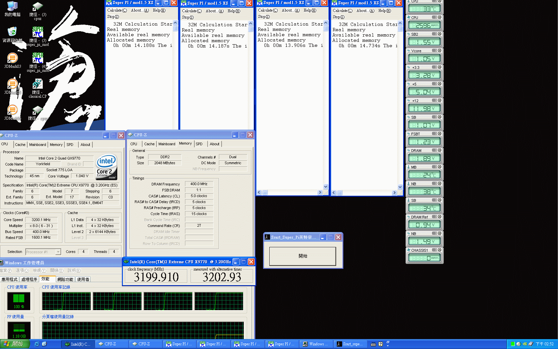Click the language bar help icon

point(381,344)
